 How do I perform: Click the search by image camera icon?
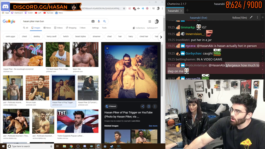coord(93,21)
